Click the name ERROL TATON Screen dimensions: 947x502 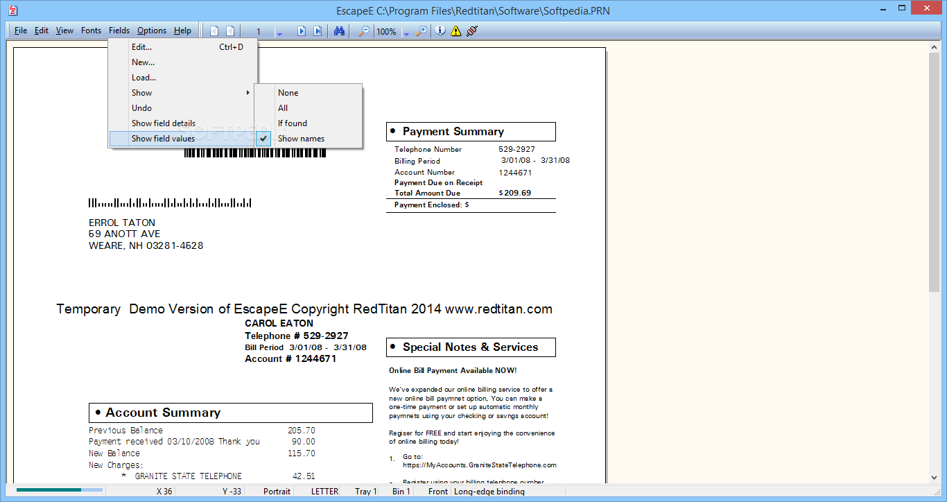[x=122, y=223]
